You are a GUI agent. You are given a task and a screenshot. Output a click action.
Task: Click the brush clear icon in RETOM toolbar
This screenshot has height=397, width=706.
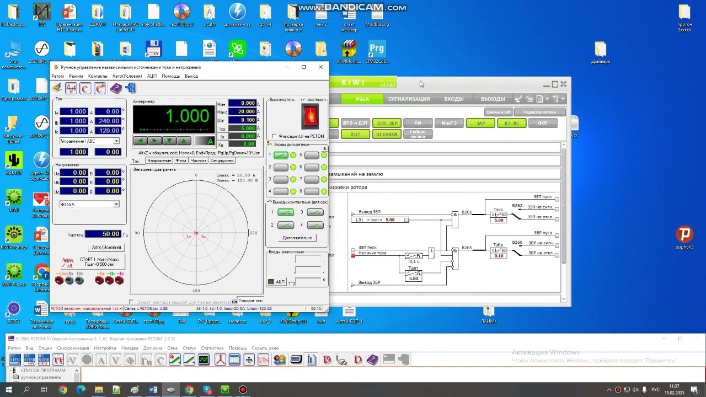coord(57,88)
